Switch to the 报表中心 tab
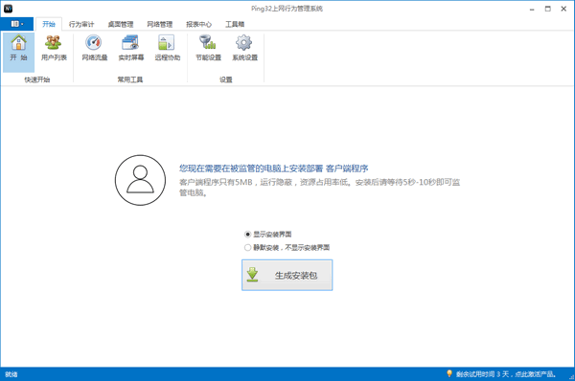The height and width of the screenshot is (381, 575). pyautogui.click(x=198, y=24)
